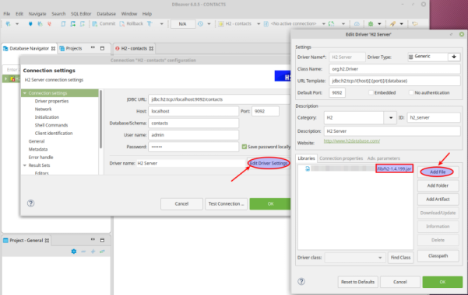Click the link-with-editor icon in Project panel

point(102,252)
